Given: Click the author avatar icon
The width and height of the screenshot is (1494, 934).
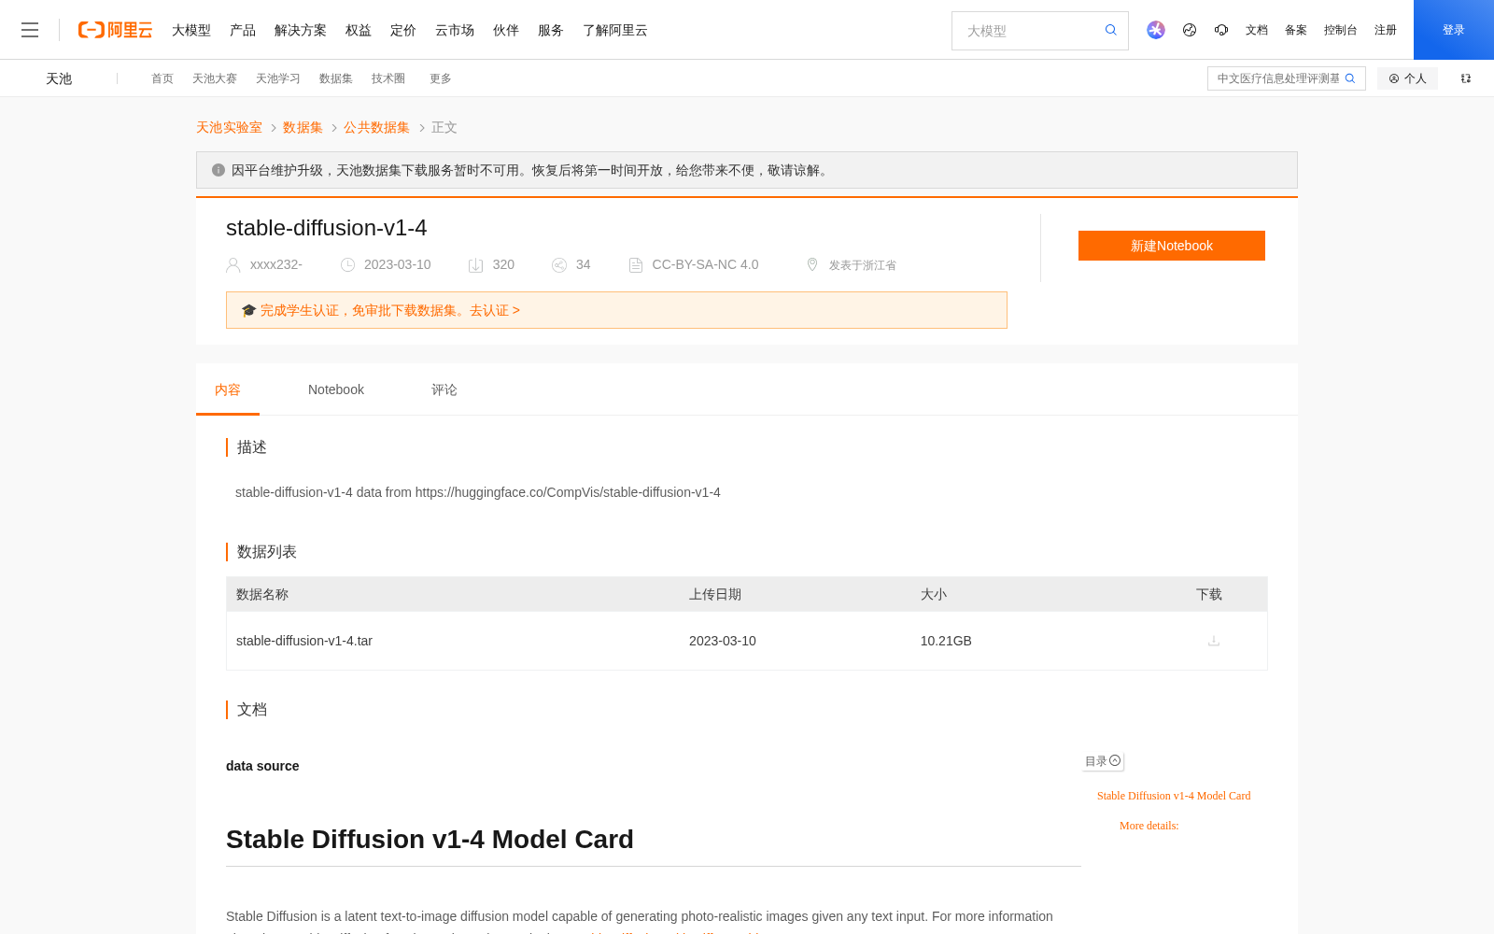Looking at the screenshot, I should [233, 265].
